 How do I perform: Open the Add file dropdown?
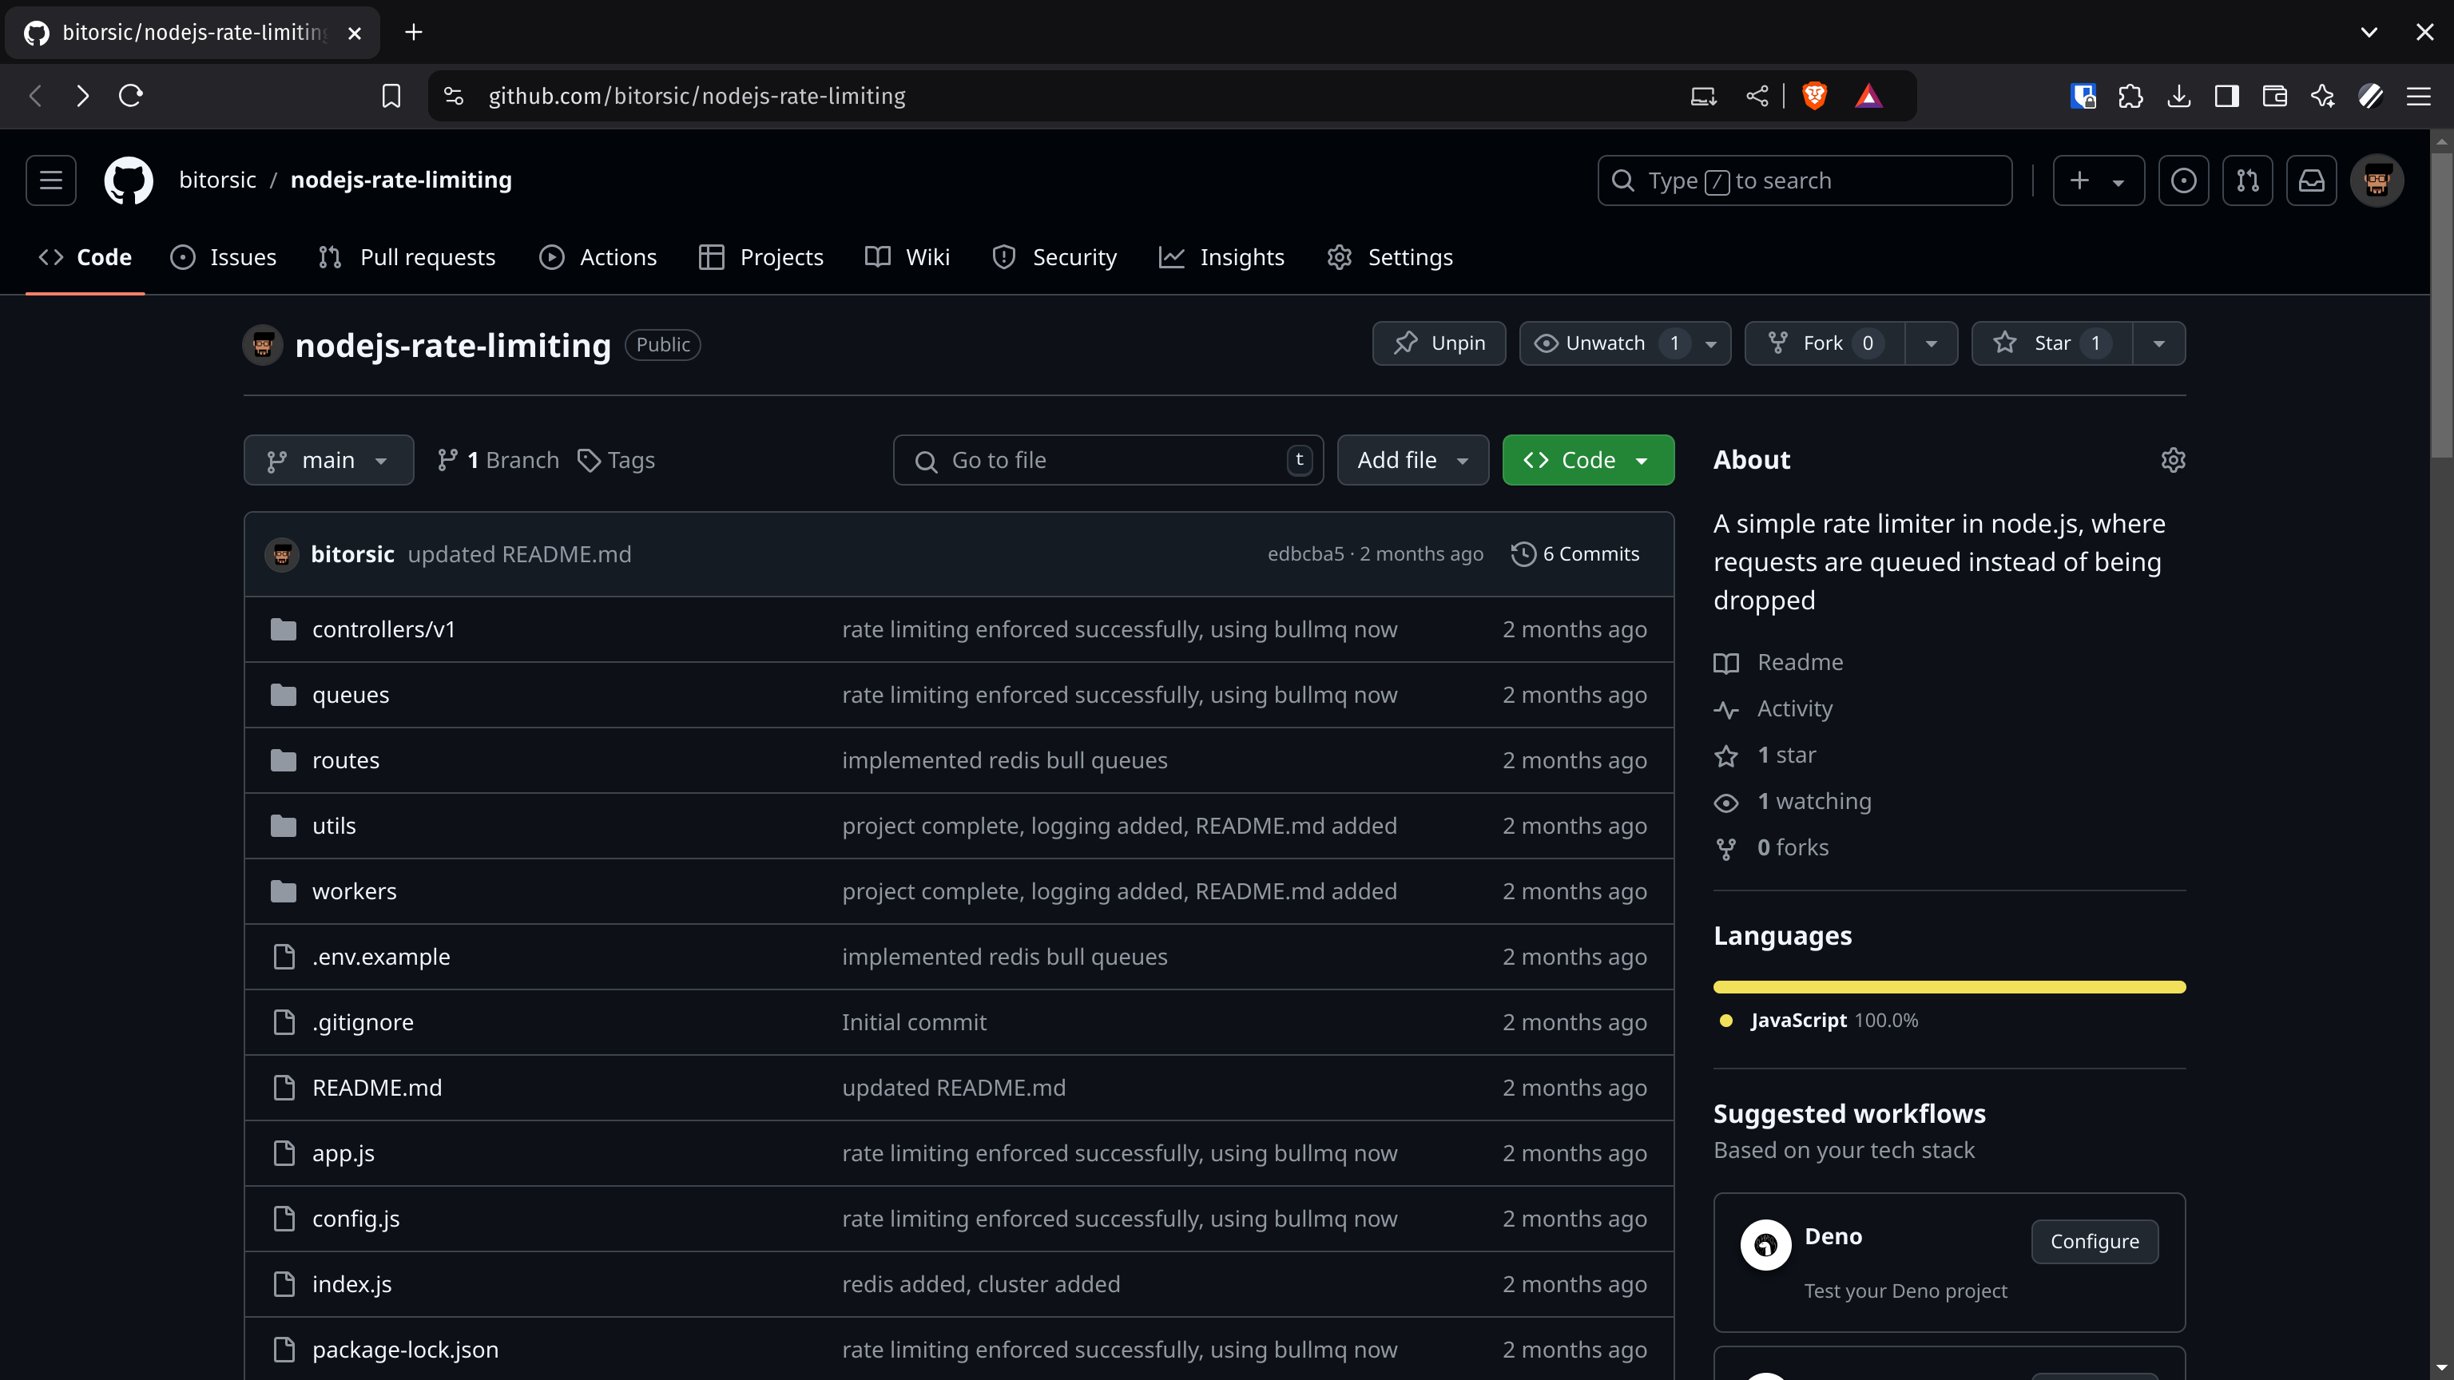pos(1412,460)
